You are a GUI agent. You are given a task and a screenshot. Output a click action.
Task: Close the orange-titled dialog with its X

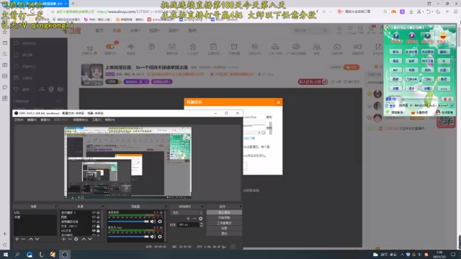(279, 102)
